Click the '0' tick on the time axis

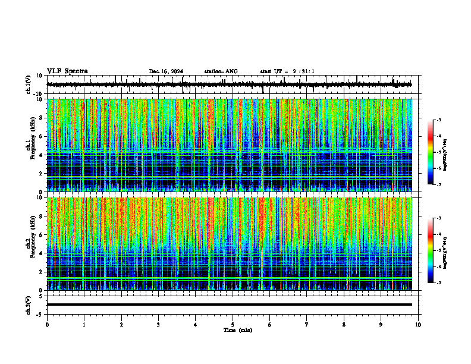pos(47,325)
